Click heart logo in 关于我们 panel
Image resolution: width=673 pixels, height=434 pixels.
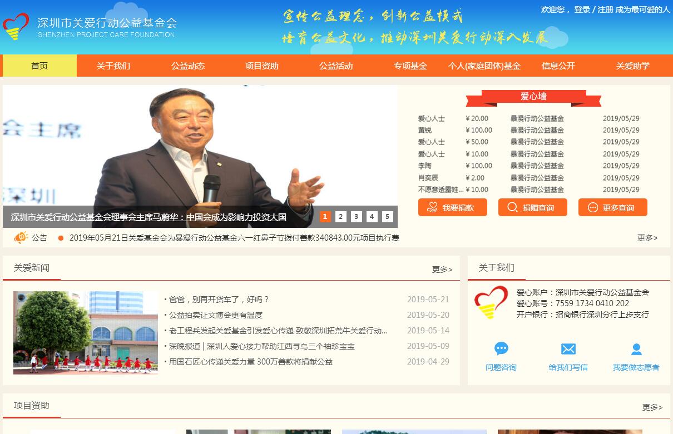click(x=491, y=302)
